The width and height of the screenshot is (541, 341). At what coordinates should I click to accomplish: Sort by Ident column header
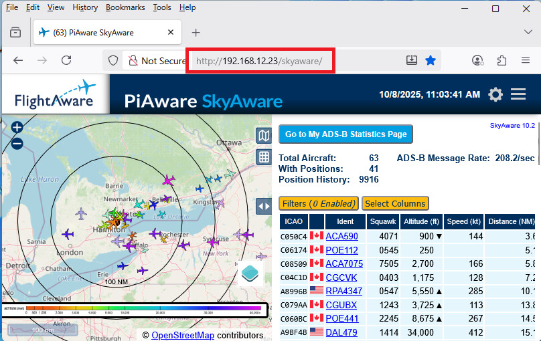345,221
